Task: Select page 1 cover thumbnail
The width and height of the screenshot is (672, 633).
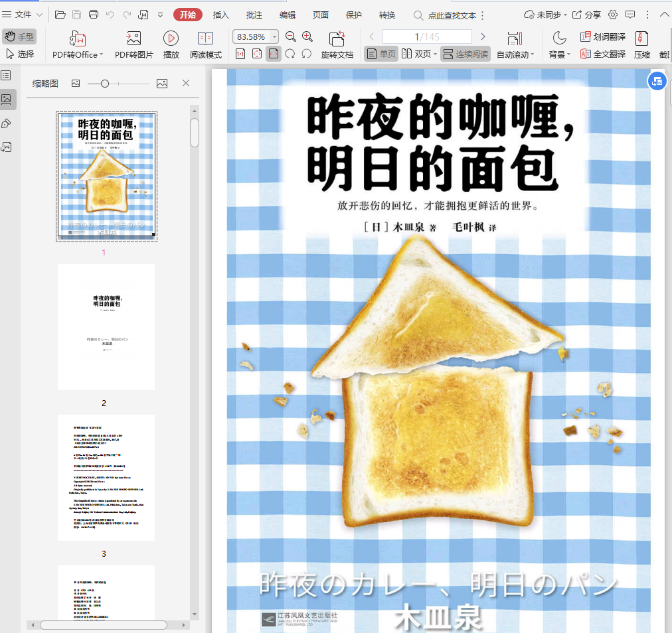Action: pyautogui.click(x=107, y=176)
